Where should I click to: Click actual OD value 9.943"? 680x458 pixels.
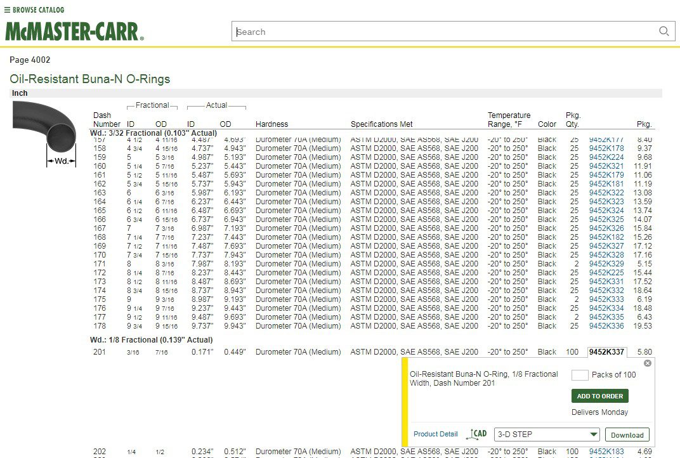(235, 326)
